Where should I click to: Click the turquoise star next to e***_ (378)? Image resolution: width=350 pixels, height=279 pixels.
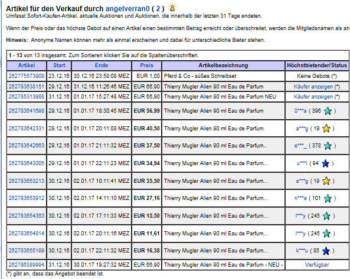(x=328, y=146)
